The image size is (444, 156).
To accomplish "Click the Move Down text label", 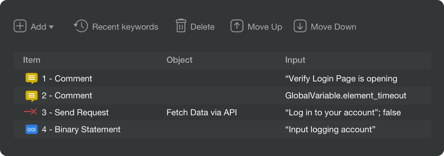I will tap(333, 27).
